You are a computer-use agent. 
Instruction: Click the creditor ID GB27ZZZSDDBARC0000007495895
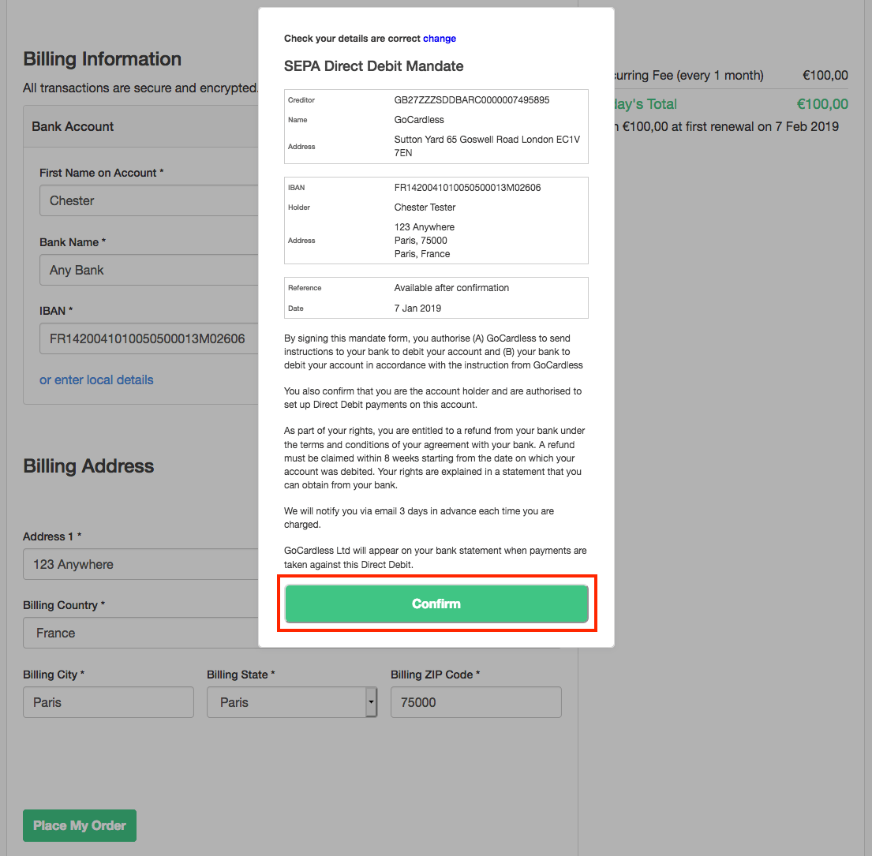(x=471, y=100)
